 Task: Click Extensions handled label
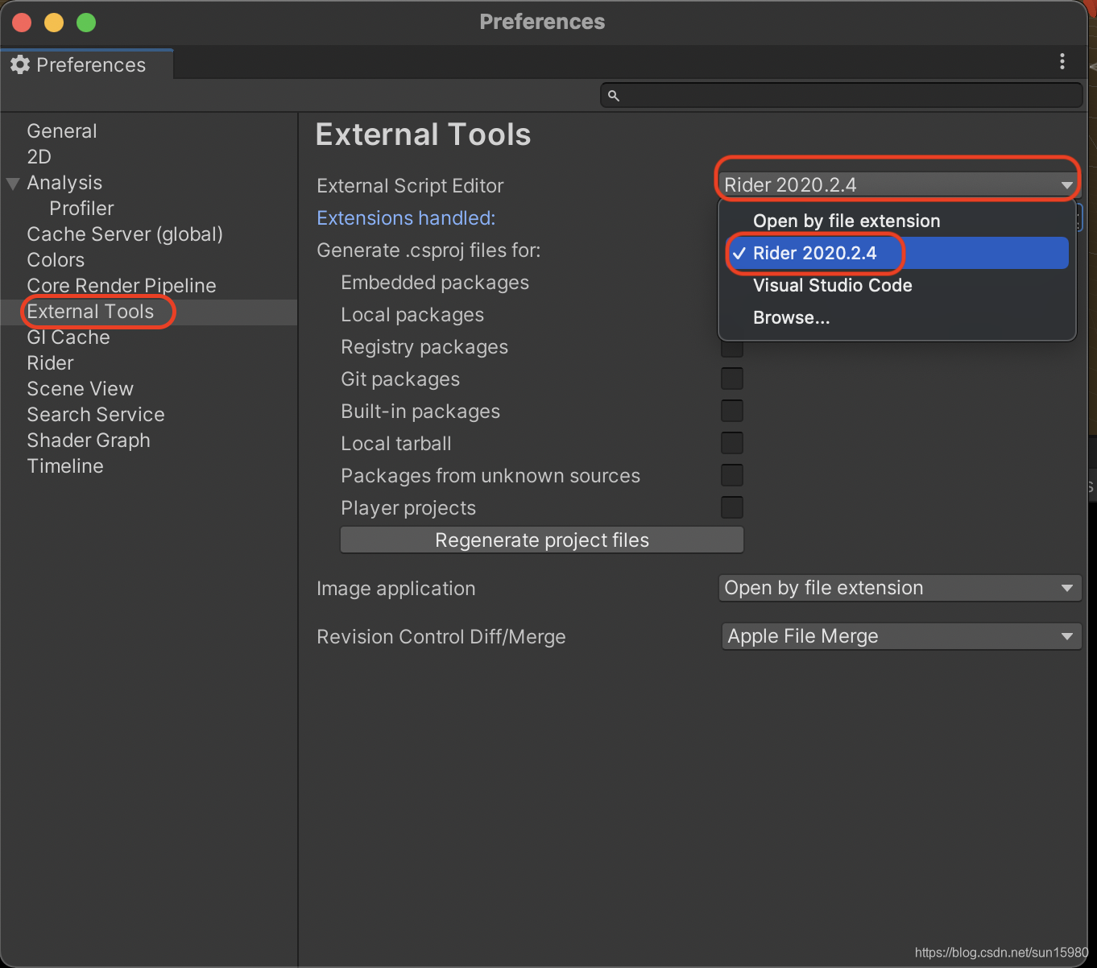[406, 218]
